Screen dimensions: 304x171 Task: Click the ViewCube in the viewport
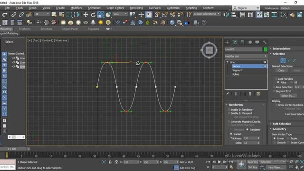209,50
